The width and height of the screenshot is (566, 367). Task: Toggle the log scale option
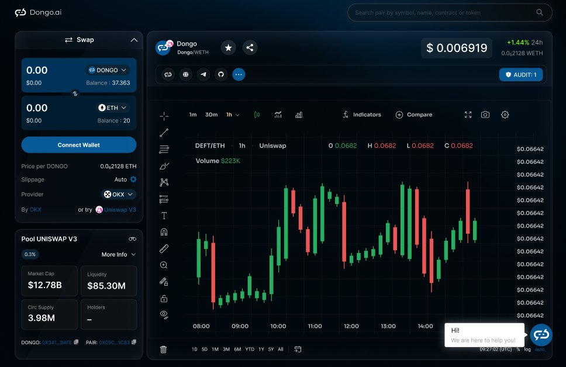click(527, 349)
